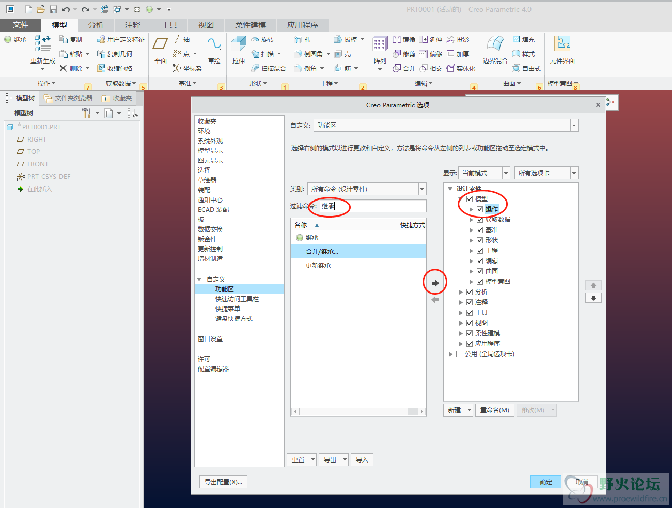672x508 pixels.
Task: Click the command list horizontal scrollbar
Action: click(x=358, y=411)
